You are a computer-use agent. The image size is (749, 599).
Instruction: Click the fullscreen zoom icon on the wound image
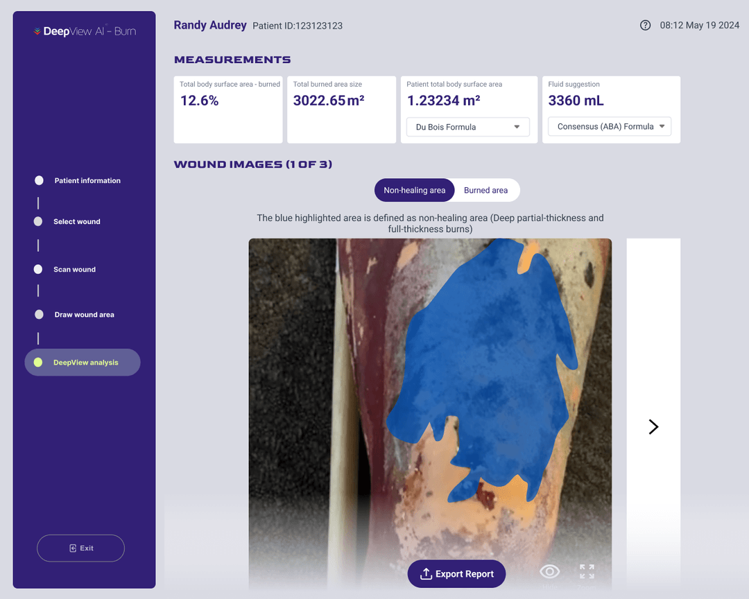[587, 571]
